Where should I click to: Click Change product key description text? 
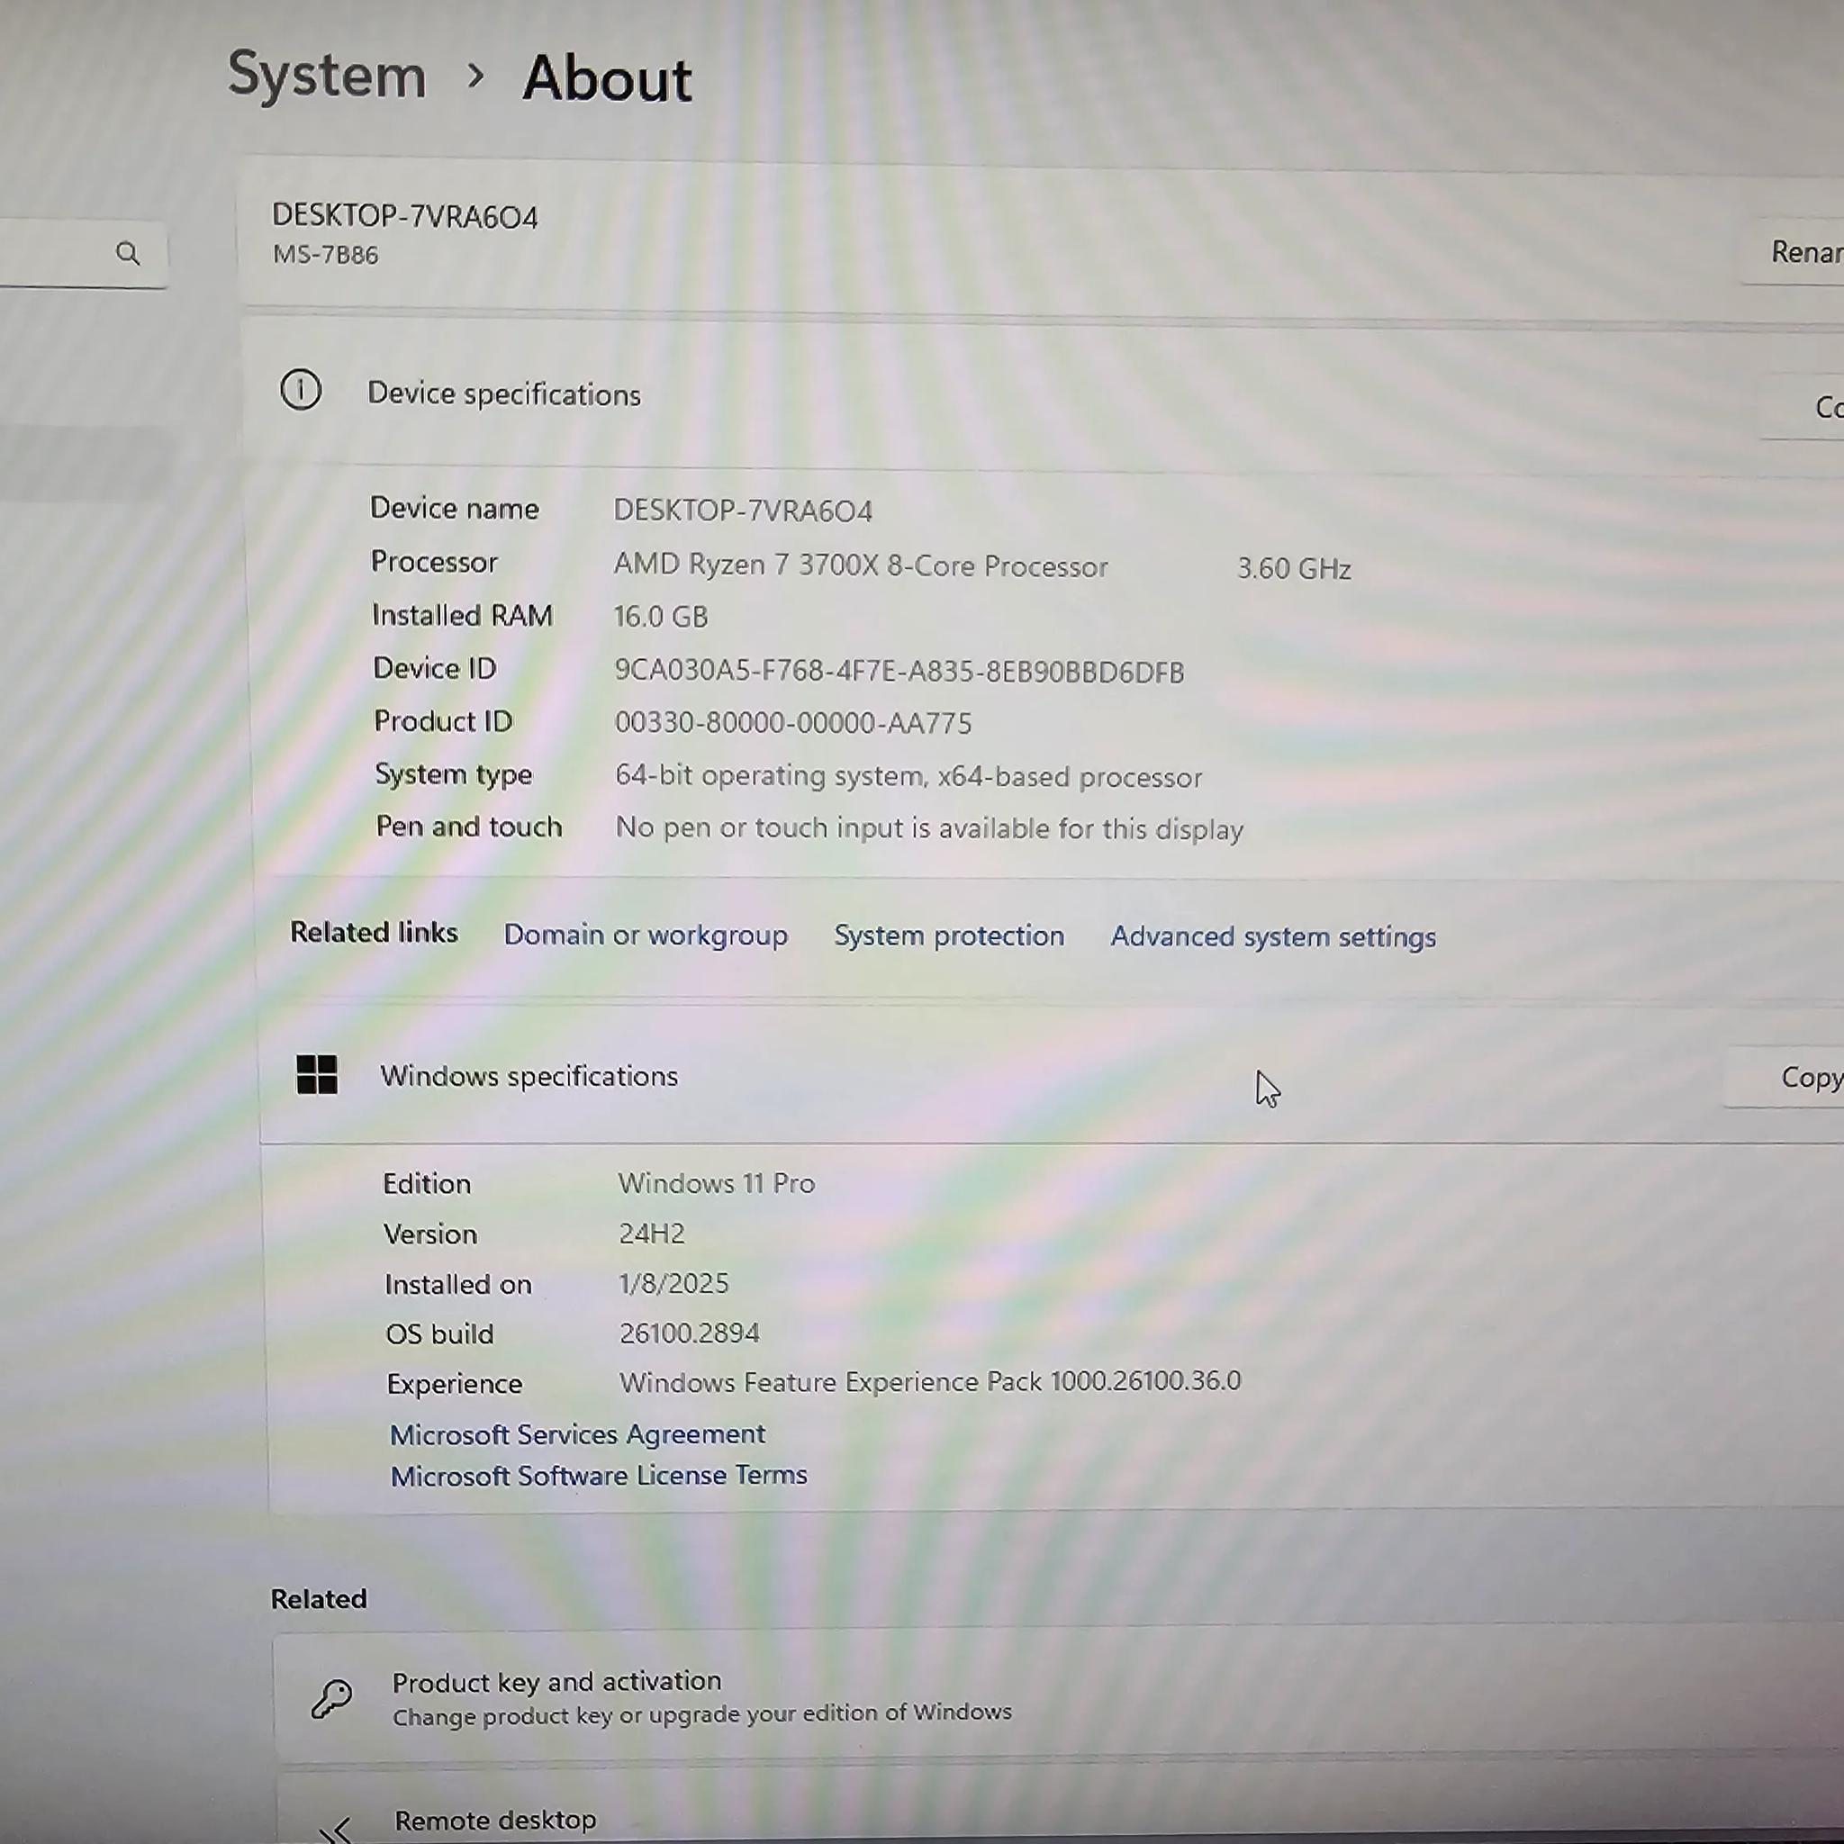click(x=701, y=1714)
